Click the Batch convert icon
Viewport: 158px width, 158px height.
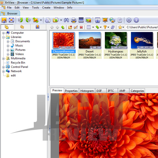[88, 20]
